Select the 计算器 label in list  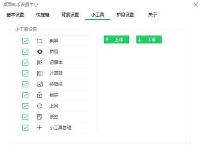coord(56,73)
